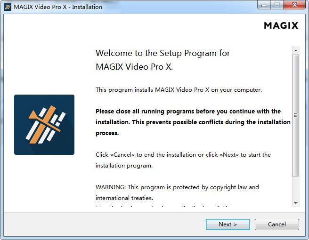Click the vertical scrollbar thumb
The width and height of the screenshot is (309, 240).
point(296,115)
